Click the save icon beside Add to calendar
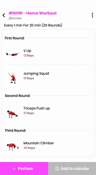The width and height of the screenshot is (96, 175). coord(57,168)
